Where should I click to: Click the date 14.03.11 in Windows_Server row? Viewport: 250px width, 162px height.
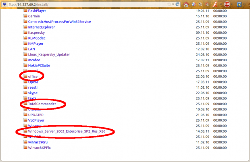(202, 131)
